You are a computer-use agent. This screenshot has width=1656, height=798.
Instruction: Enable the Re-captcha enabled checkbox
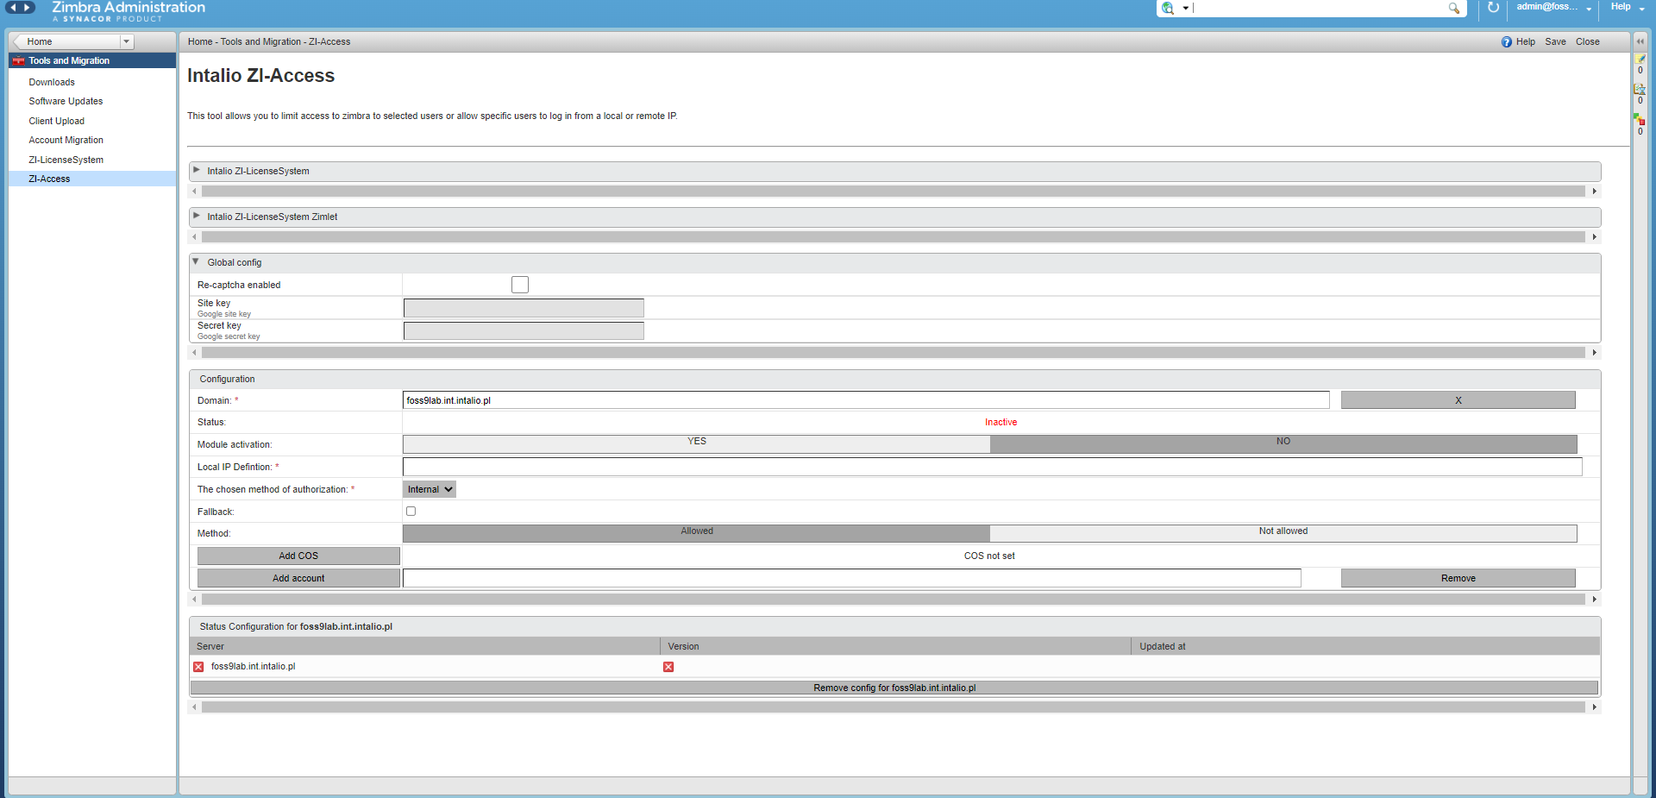(520, 285)
